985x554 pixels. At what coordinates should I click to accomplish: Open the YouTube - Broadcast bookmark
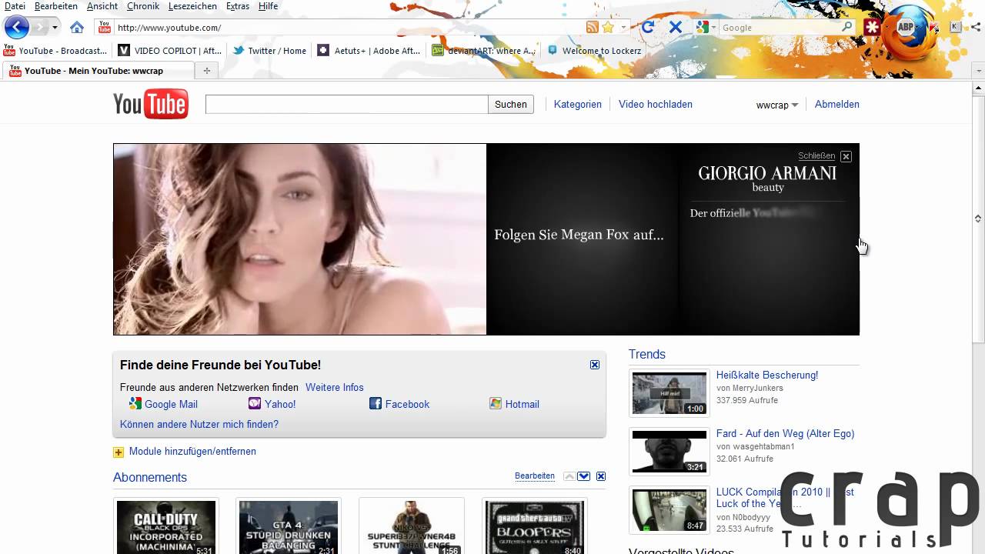tap(55, 51)
